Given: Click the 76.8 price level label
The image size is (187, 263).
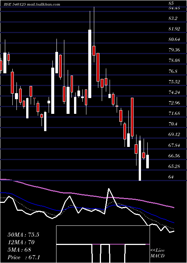Looking at the screenshot, I should [x=174, y=71].
